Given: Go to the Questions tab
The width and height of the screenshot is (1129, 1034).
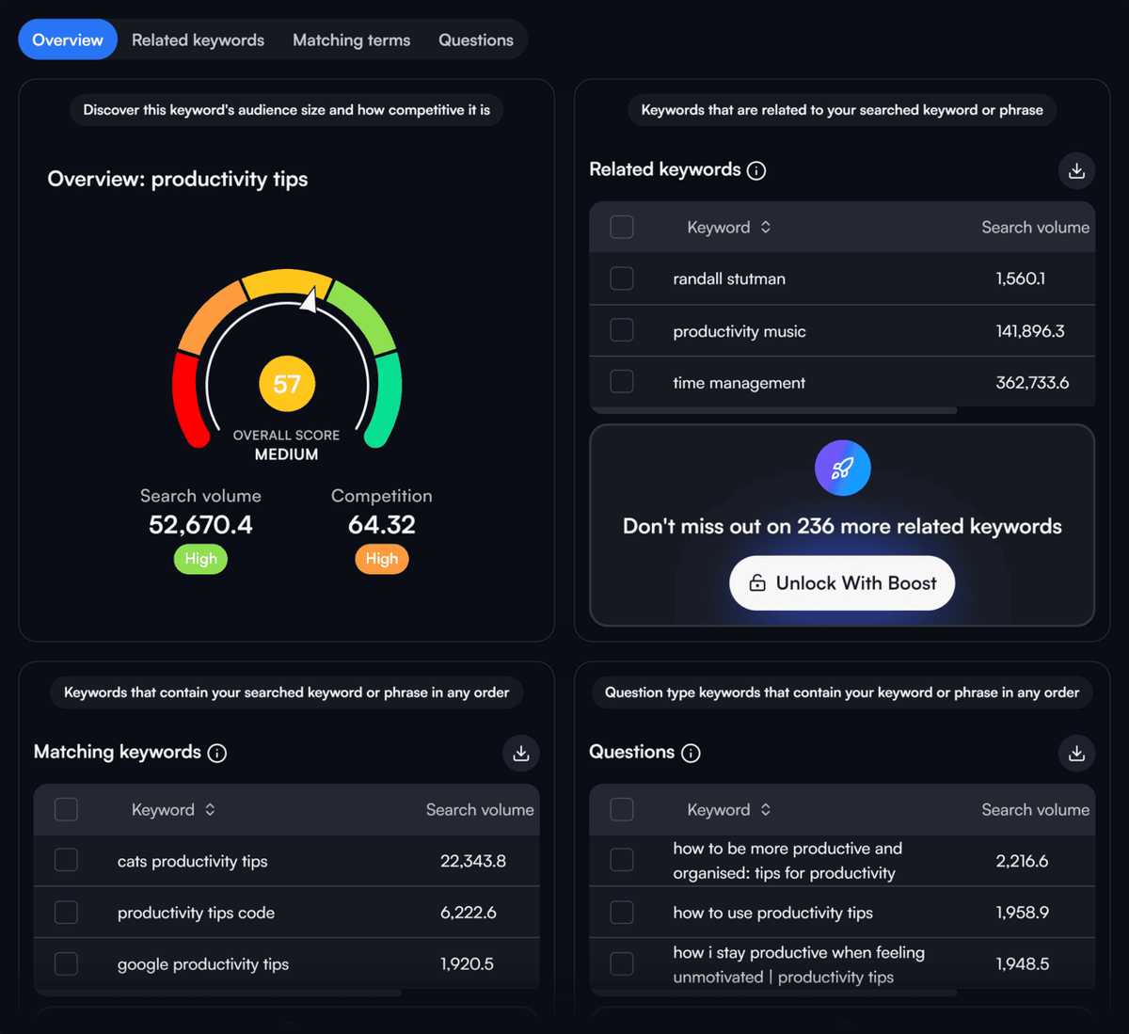Looking at the screenshot, I should click(x=476, y=40).
